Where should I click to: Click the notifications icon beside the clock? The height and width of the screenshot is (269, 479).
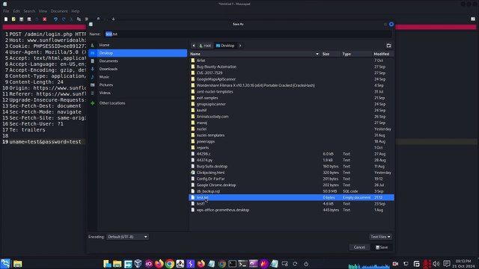click(446, 264)
